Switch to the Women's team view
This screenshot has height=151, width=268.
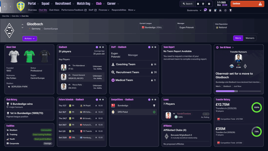[250, 38]
